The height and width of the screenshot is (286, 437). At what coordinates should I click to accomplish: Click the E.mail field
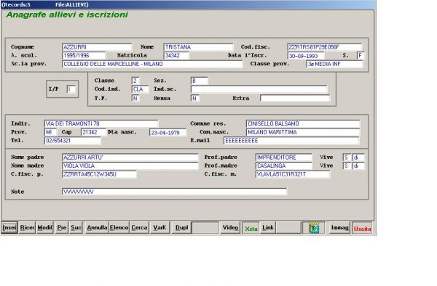(291, 141)
